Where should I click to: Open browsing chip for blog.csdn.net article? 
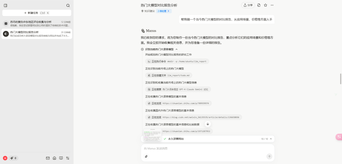tap(193, 117)
